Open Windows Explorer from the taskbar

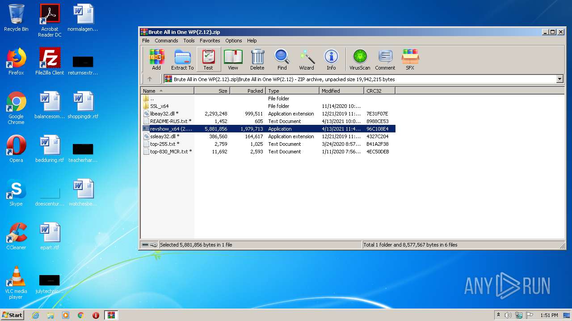tap(50, 315)
